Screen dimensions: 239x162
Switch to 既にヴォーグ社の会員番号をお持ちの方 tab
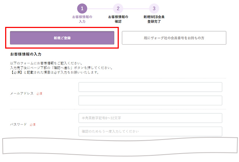174,38
